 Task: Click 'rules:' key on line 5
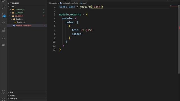click(x=70, y=22)
